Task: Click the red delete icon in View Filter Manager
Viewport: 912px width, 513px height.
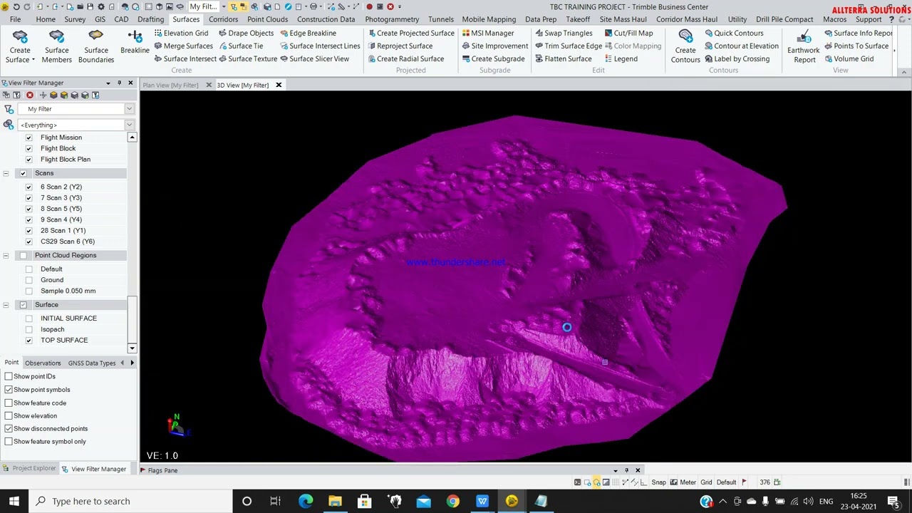Action: point(30,95)
